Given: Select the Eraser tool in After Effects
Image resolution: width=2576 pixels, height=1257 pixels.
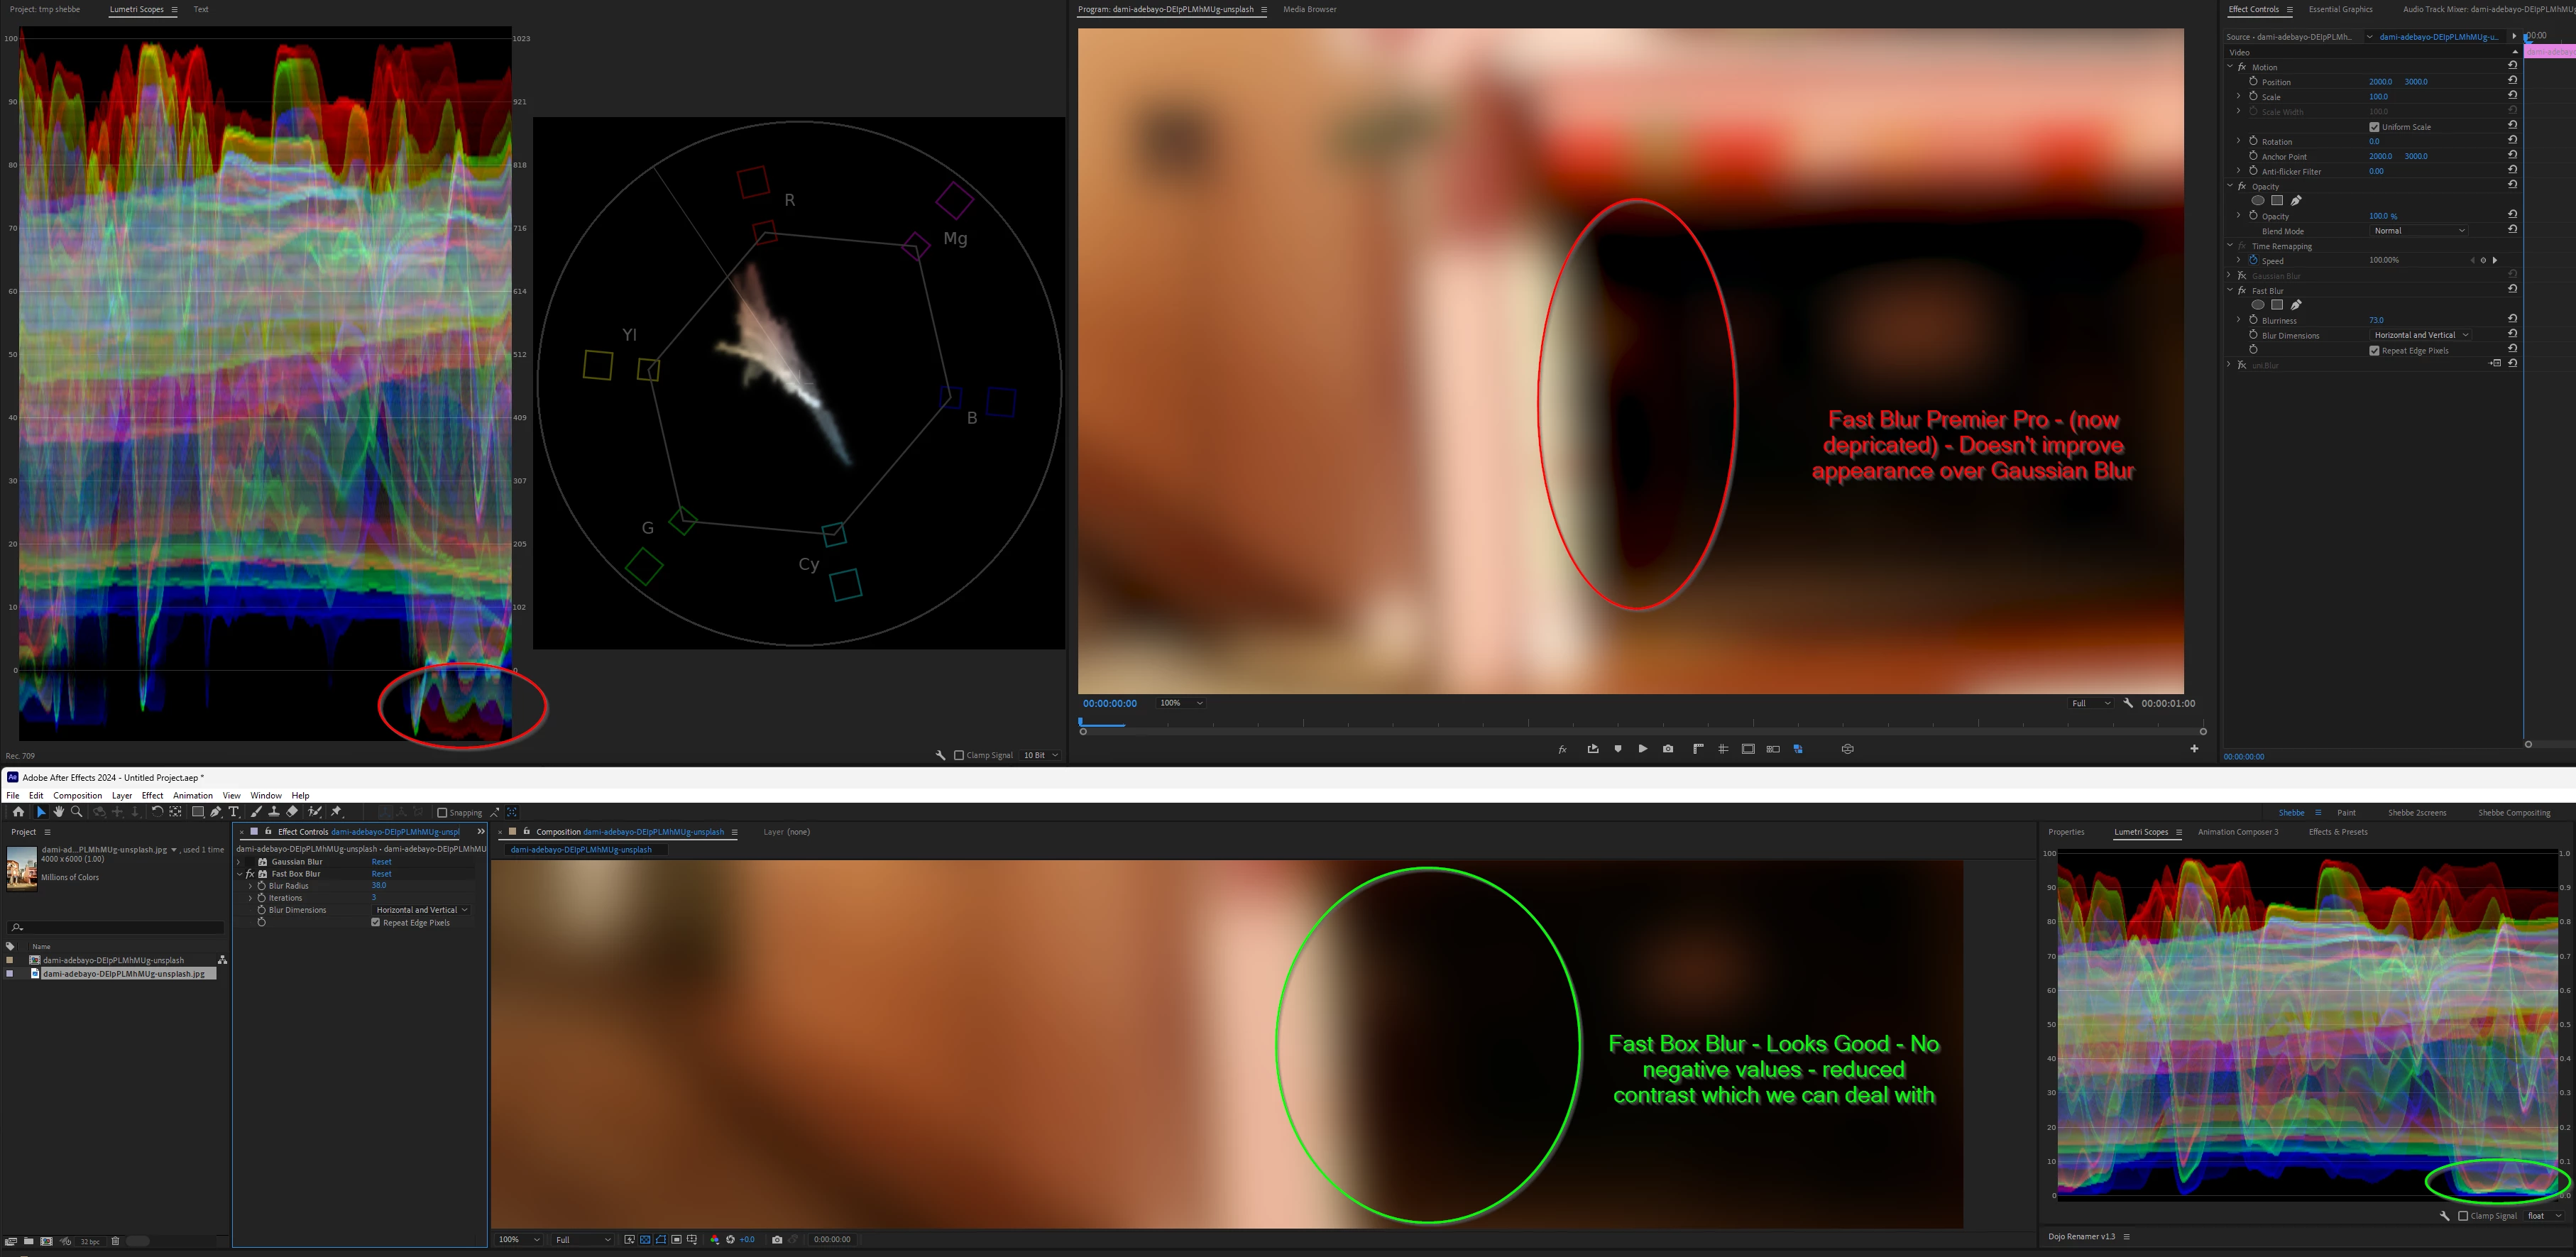Looking at the screenshot, I should [292, 812].
